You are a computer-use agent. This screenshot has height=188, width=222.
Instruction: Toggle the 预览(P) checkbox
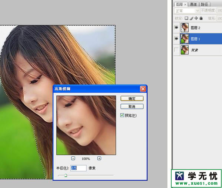tap(122, 115)
